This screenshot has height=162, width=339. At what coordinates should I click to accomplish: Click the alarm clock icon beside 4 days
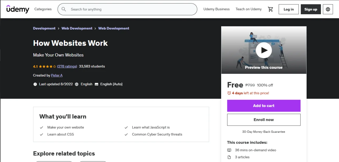pos(229,93)
